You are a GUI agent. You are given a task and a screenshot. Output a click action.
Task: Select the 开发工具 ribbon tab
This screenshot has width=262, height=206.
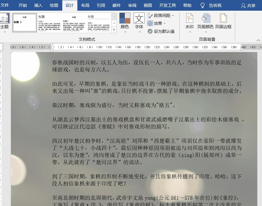click(167, 5)
